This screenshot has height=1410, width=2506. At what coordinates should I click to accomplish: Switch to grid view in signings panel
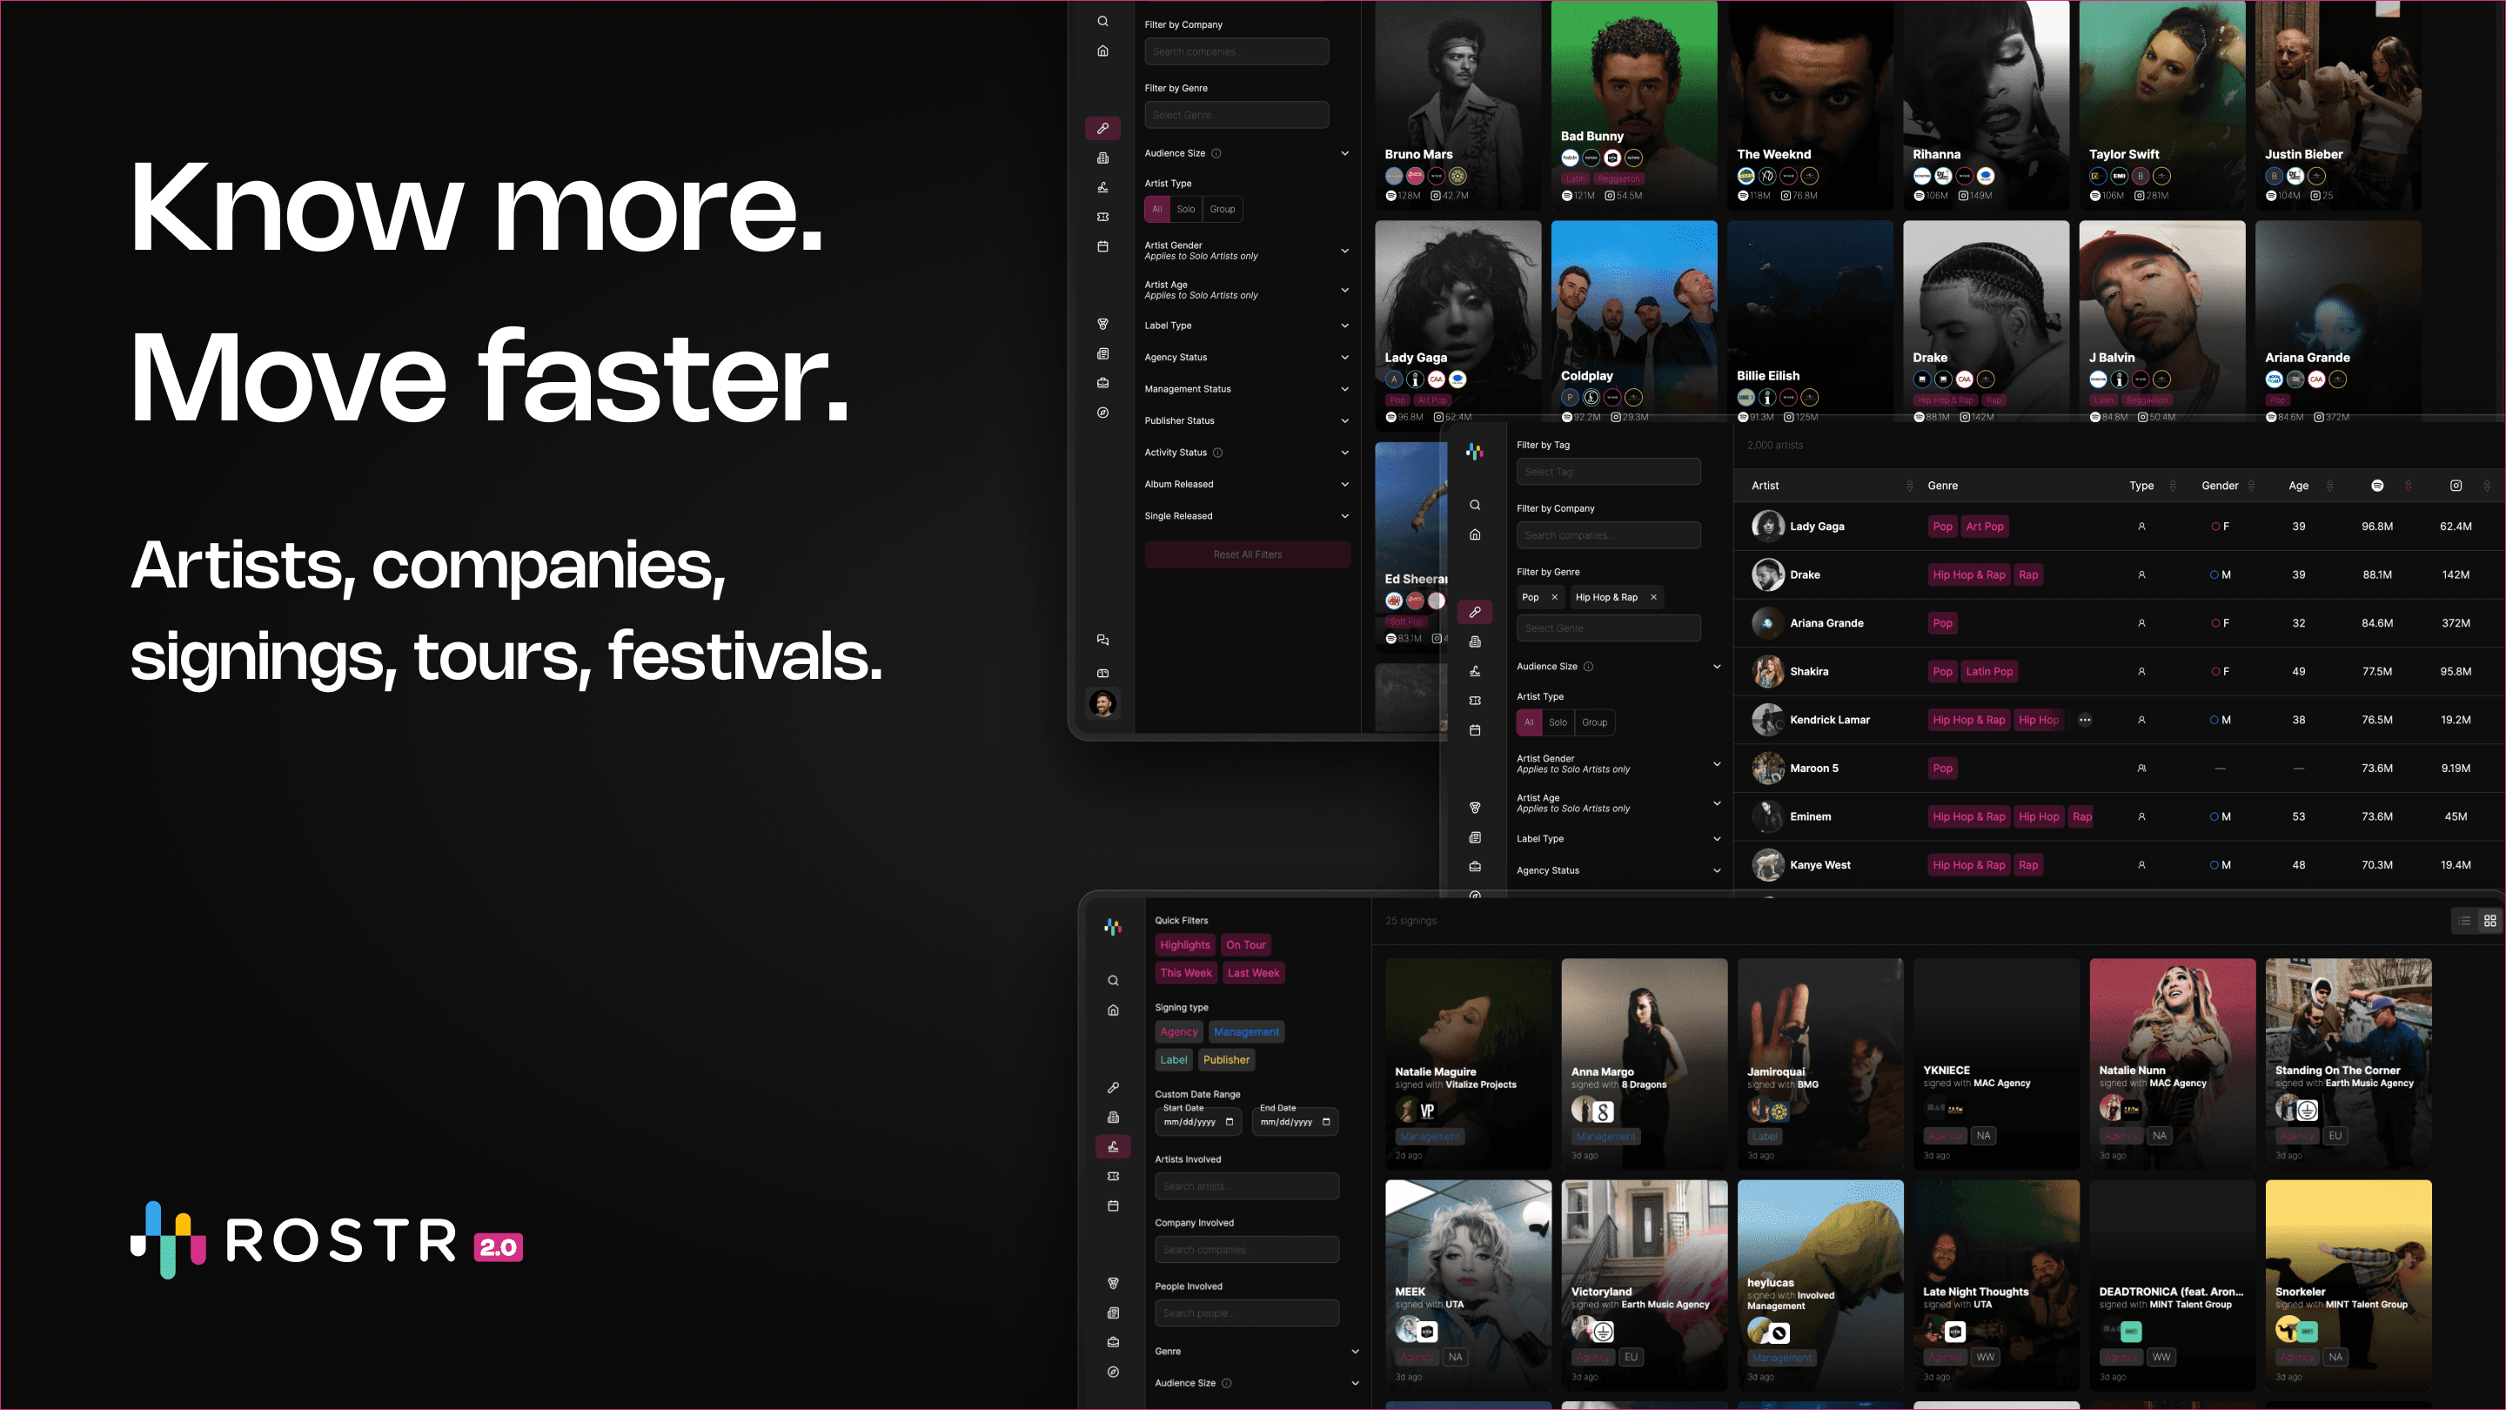(x=2489, y=921)
